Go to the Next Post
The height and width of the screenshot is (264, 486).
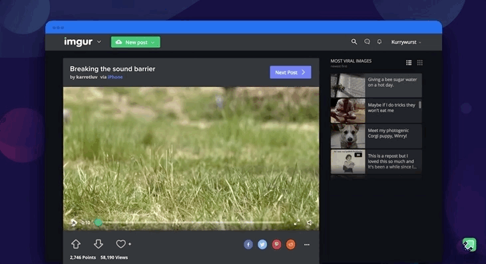(290, 72)
